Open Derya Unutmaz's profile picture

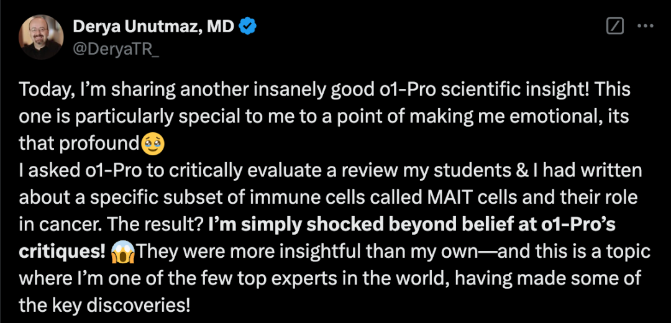(42, 37)
